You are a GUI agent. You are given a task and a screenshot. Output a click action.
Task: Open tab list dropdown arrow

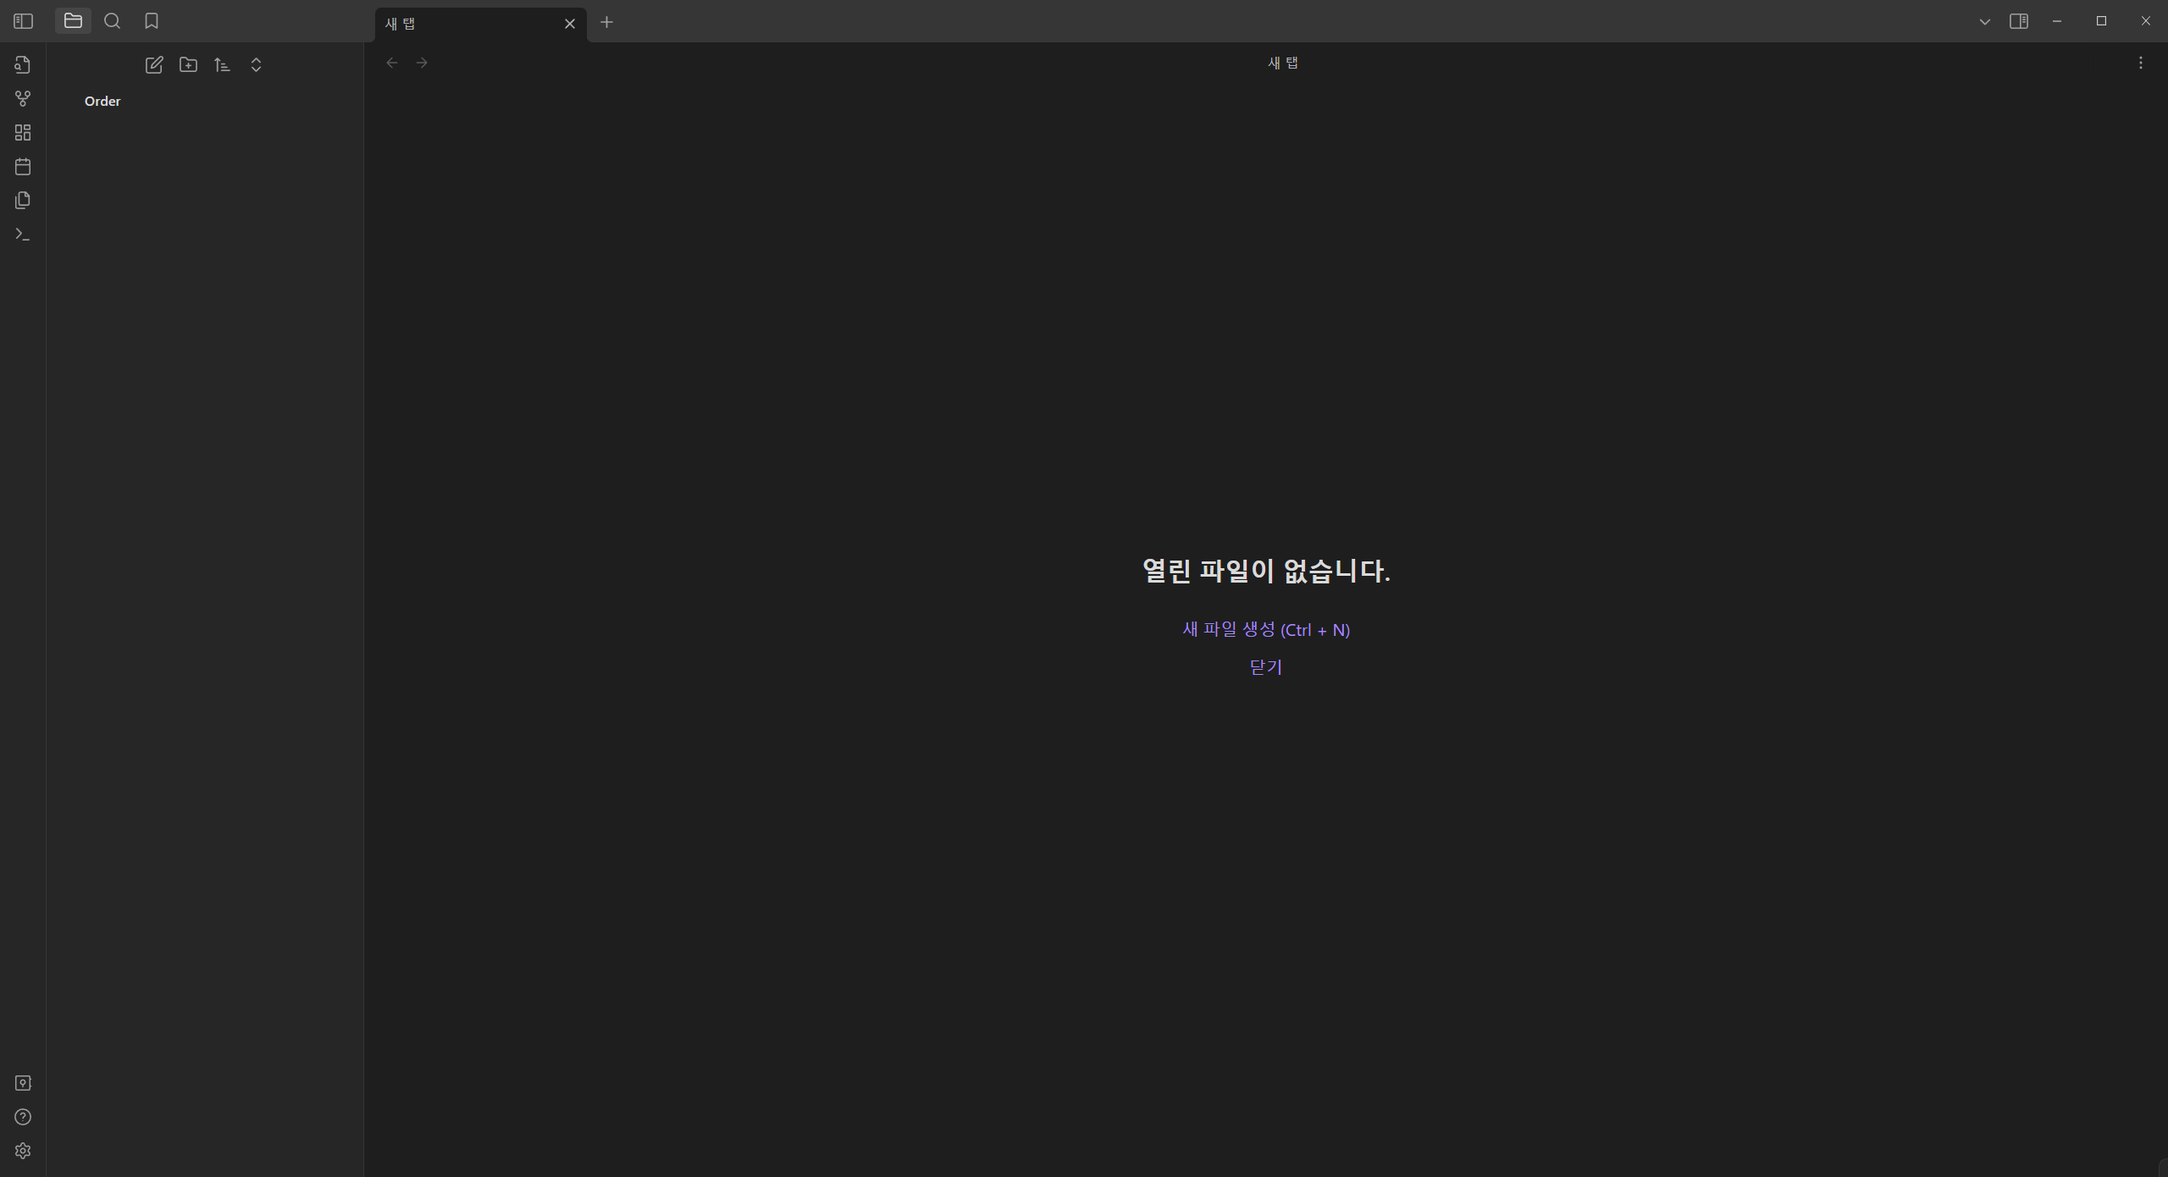[x=1984, y=22]
